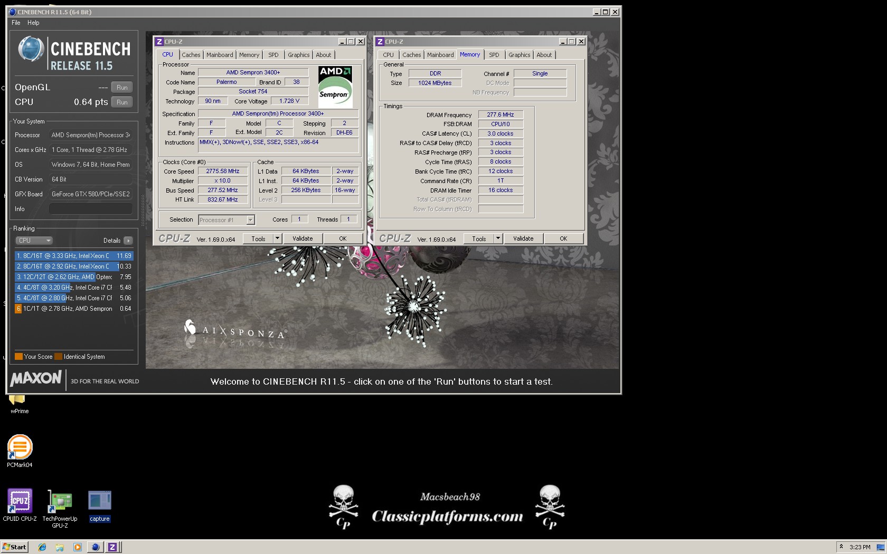Click the Identical System legend swatch
This screenshot has width=887, height=554.
58,357
